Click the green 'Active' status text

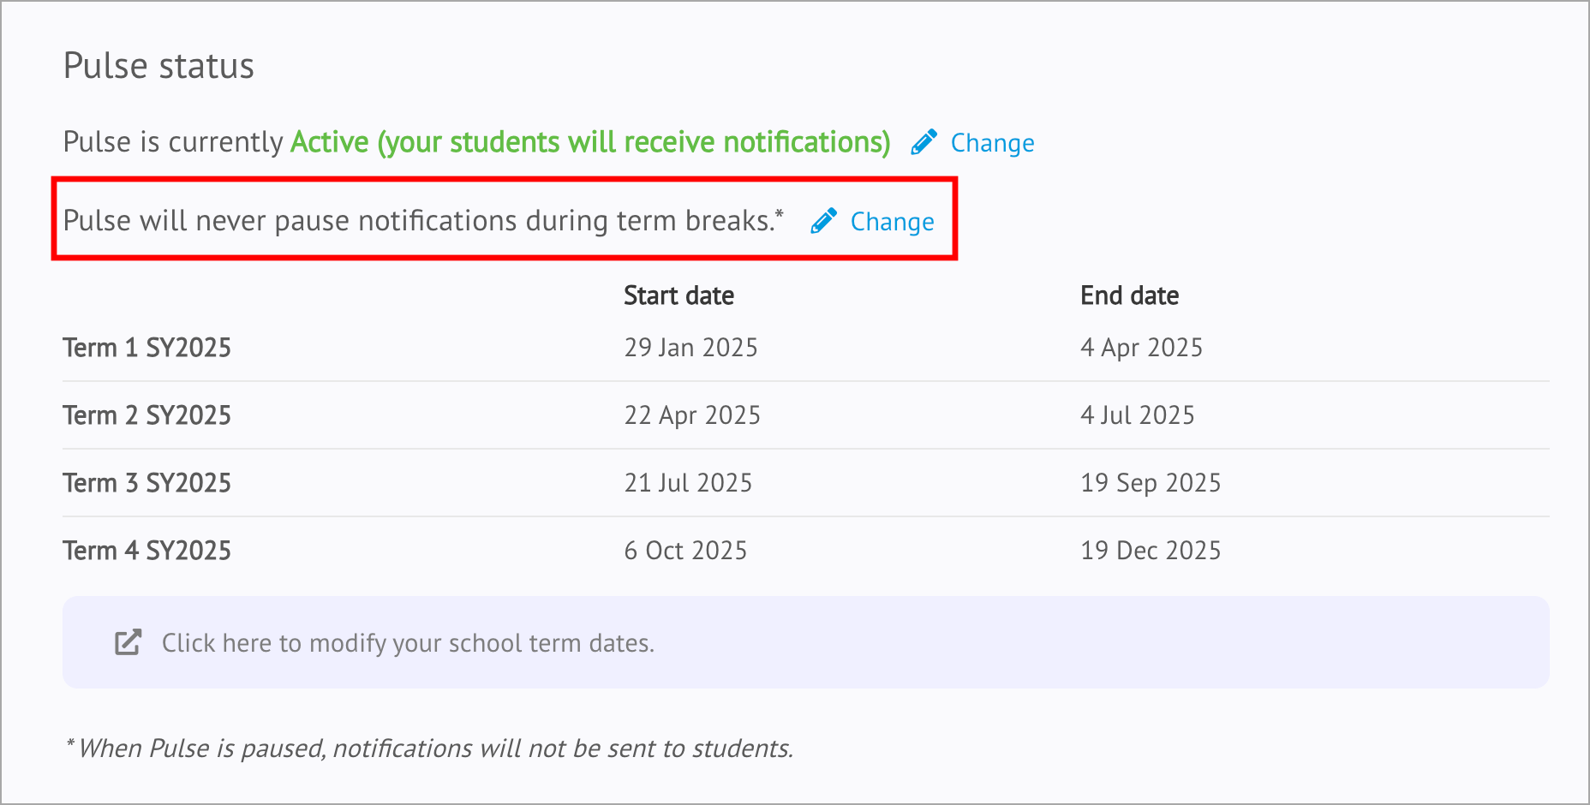(590, 142)
